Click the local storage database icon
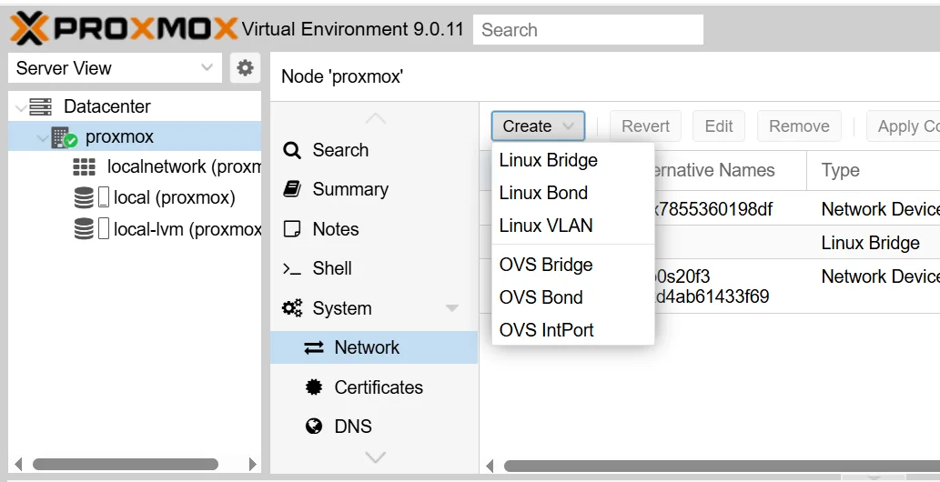 84,197
